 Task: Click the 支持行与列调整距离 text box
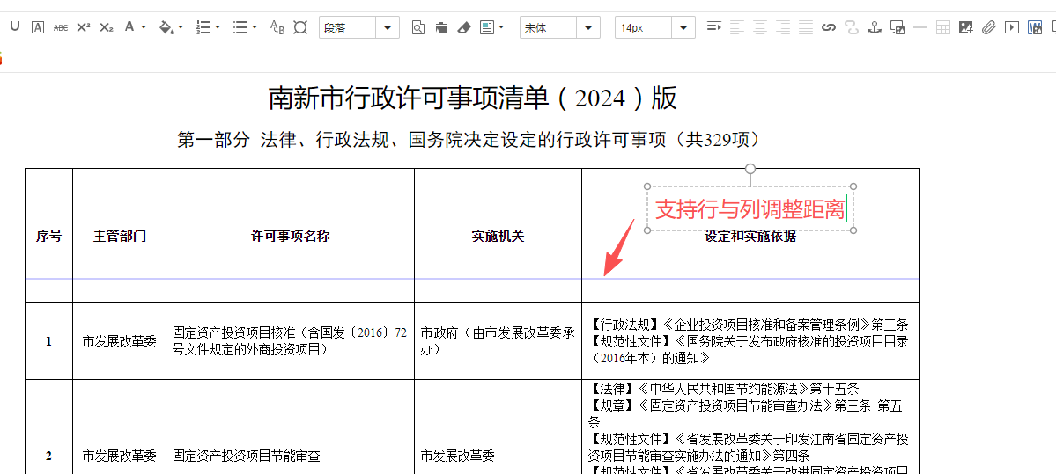(750, 210)
